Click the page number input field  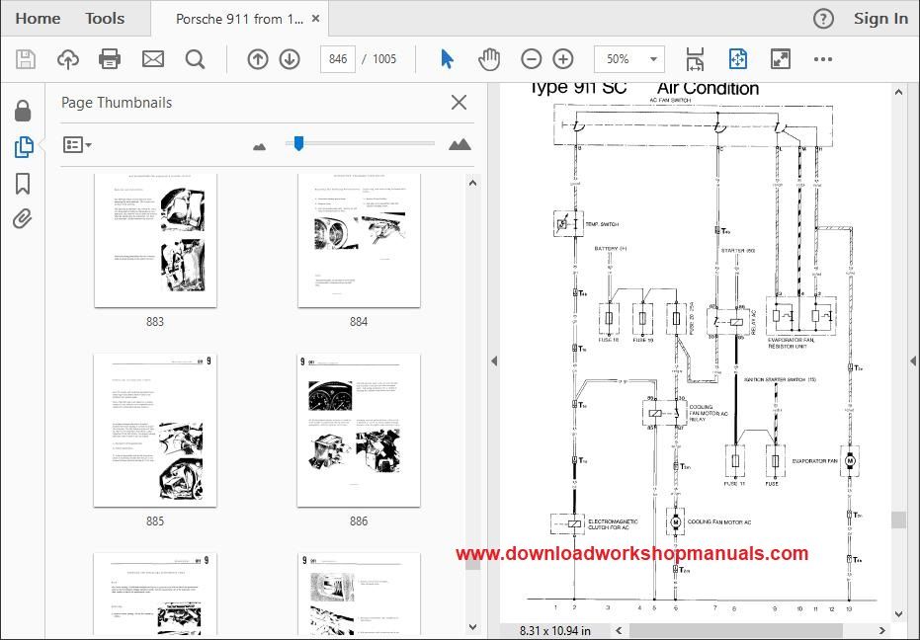[338, 59]
